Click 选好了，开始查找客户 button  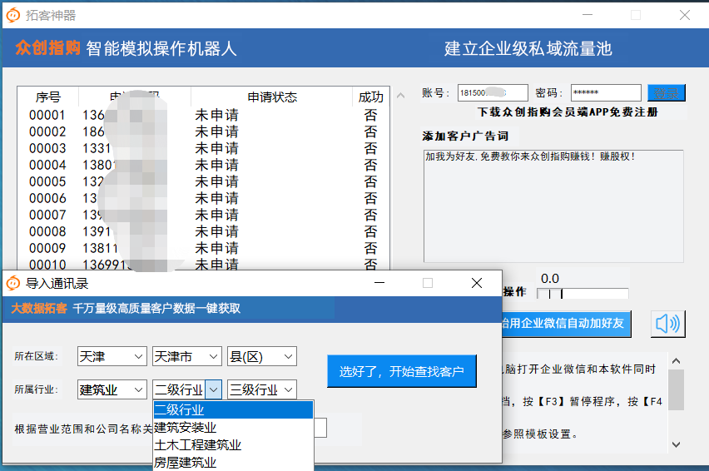coord(402,371)
